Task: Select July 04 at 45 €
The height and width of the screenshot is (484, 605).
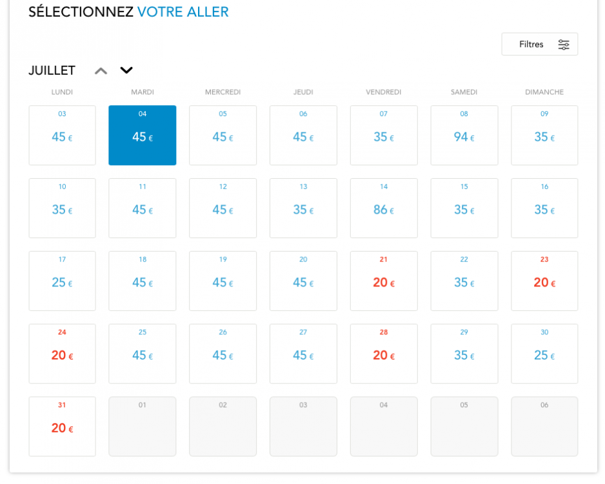Action: click(143, 136)
